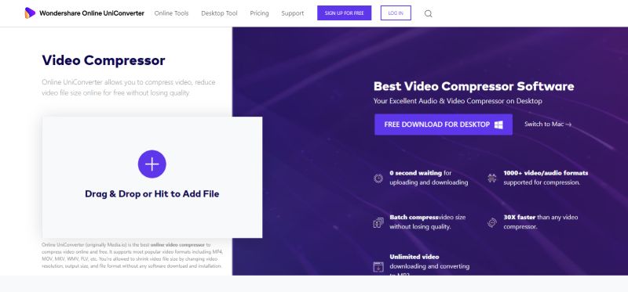Go to the Pricing page
The height and width of the screenshot is (292, 628).
coord(259,13)
